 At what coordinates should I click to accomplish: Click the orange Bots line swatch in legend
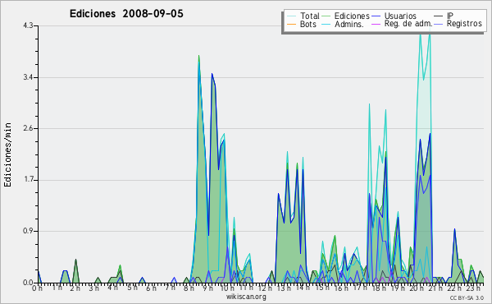click(x=291, y=24)
